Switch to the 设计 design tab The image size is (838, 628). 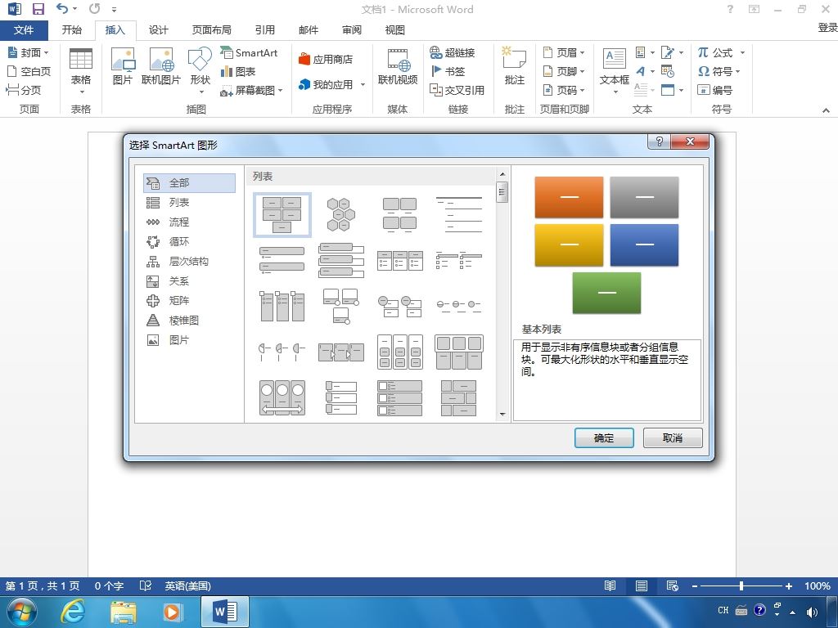(x=158, y=30)
